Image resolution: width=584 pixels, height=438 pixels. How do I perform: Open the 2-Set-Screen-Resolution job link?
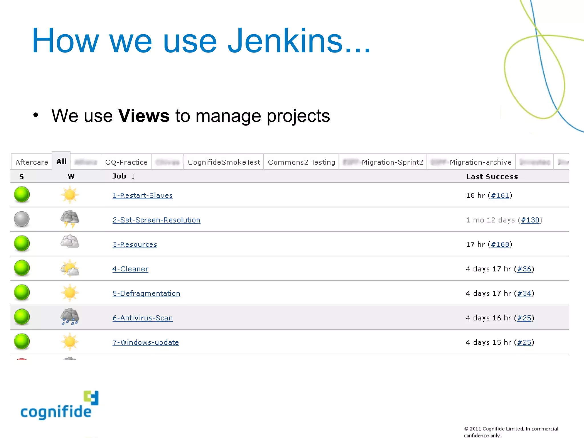point(156,220)
